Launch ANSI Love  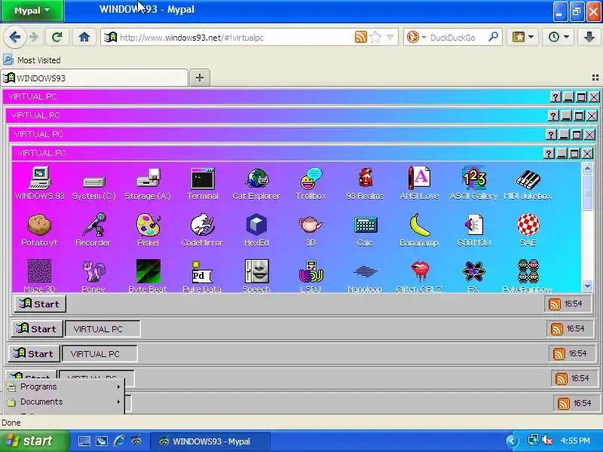(419, 184)
